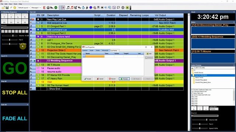Image resolution: width=236 pixels, height=132 pixels.
Task: Click the key-shaped toolbar icon
Action: pyautogui.click(x=79, y=7)
